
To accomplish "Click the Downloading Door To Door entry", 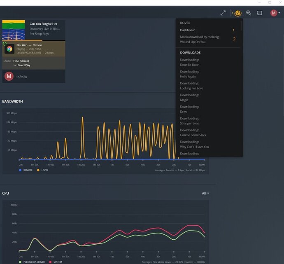I will [208, 62].
